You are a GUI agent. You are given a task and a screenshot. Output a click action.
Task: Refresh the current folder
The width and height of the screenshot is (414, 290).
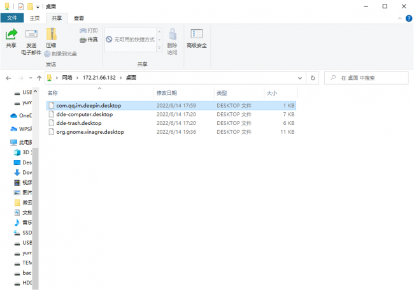click(313, 78)
